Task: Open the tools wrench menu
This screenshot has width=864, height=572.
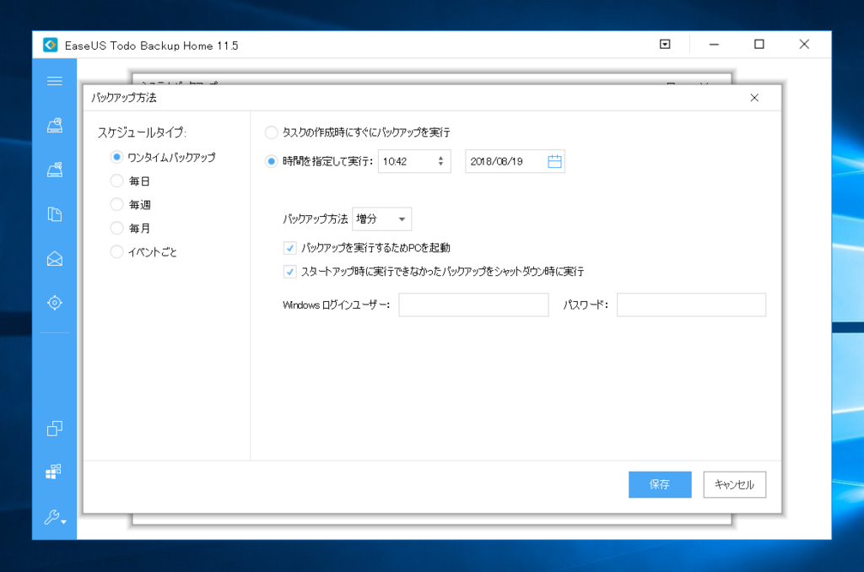Action: (55, 517)
